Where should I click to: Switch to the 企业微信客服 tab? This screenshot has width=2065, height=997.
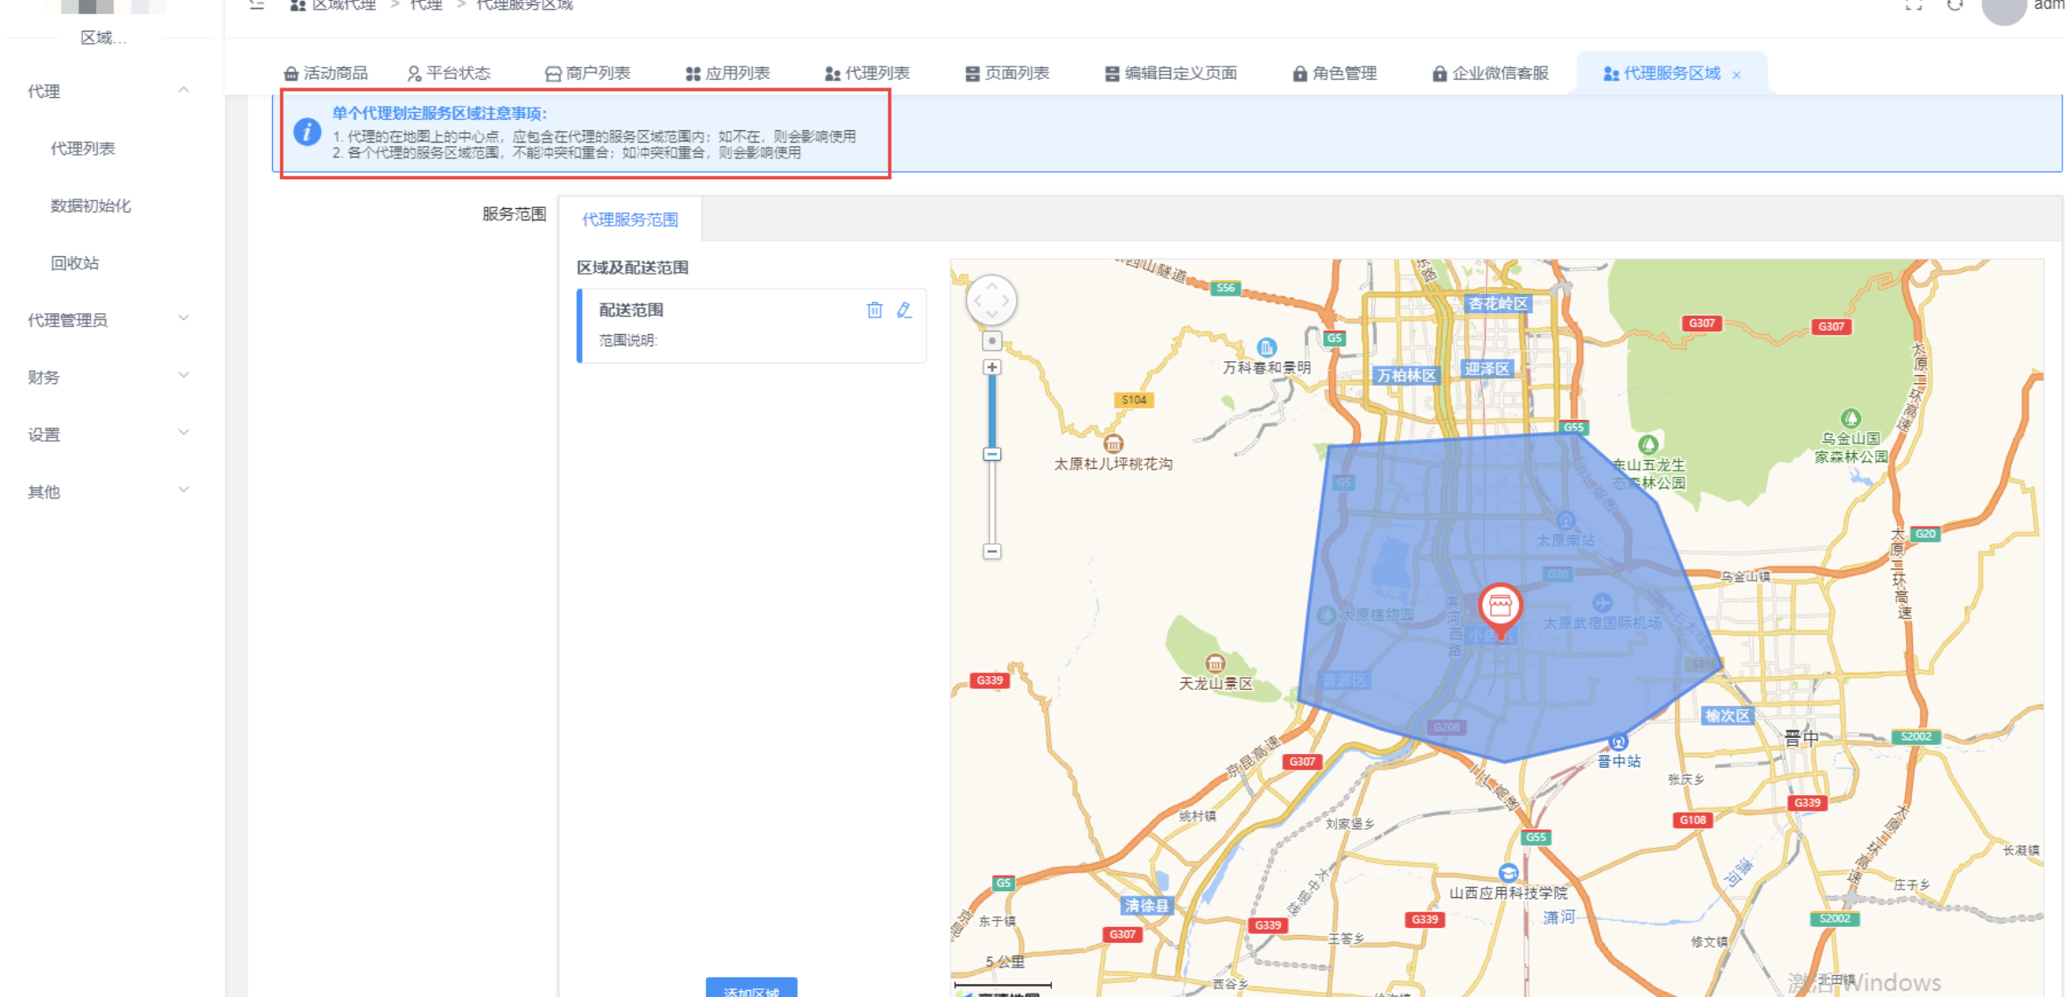click(x=1490, y=73)
